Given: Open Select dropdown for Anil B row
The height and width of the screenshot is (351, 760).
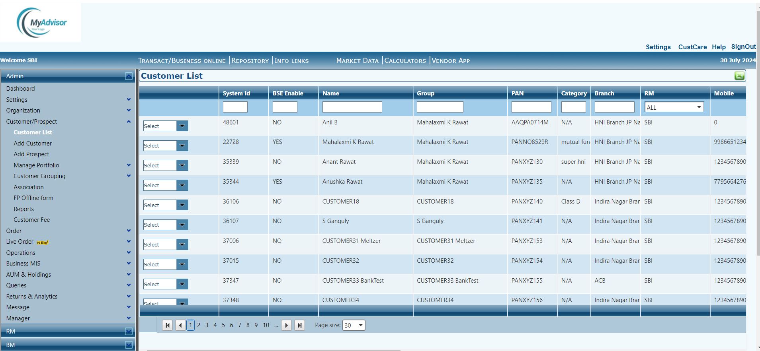Looking at the screenshot, I should tap(182, 126).
